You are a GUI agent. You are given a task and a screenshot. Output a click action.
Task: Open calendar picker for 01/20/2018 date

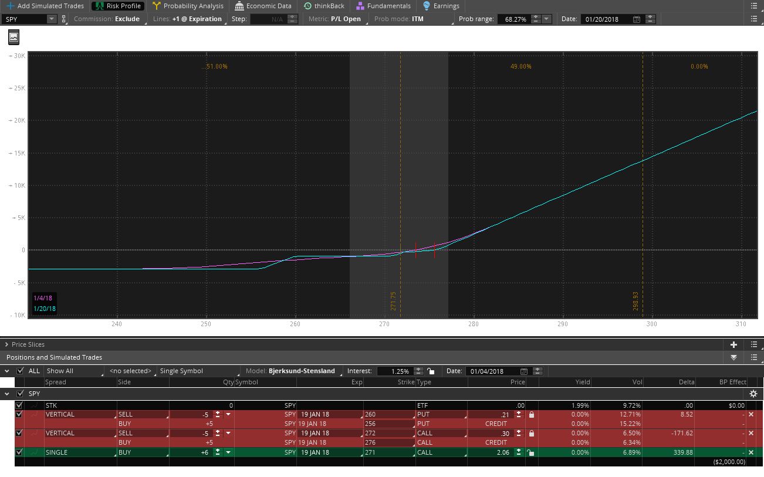click(x=636, y=19)
